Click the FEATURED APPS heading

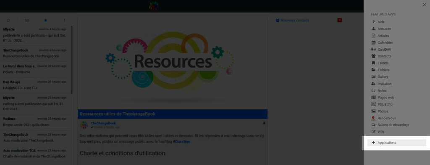click(383, 14)
